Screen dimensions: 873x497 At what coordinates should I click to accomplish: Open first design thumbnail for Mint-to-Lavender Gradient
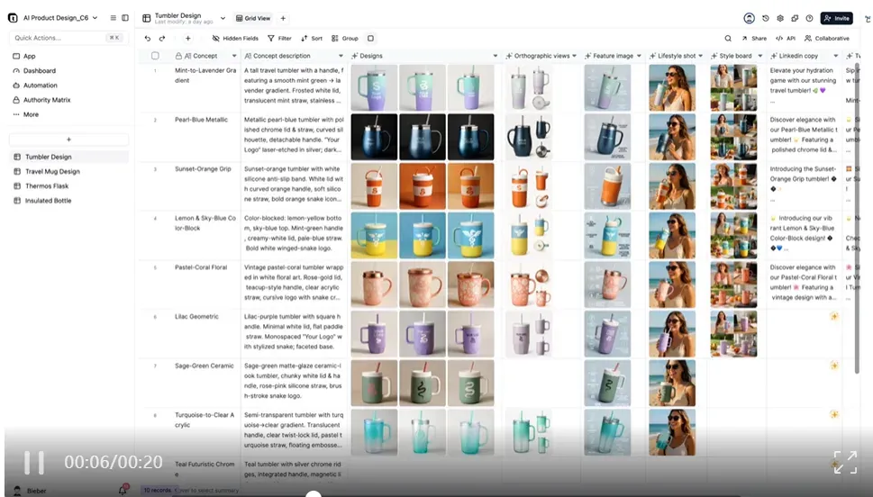[x=374, y=87]
